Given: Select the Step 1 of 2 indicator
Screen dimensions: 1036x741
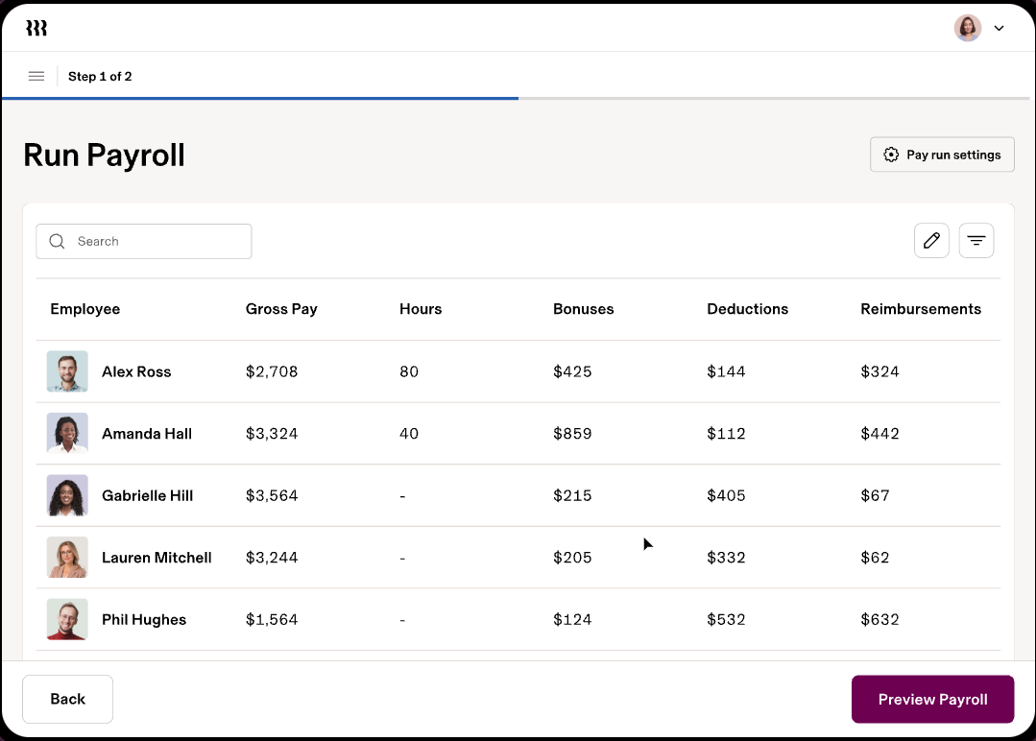Looking at the screenshot, I should point(100,76).
